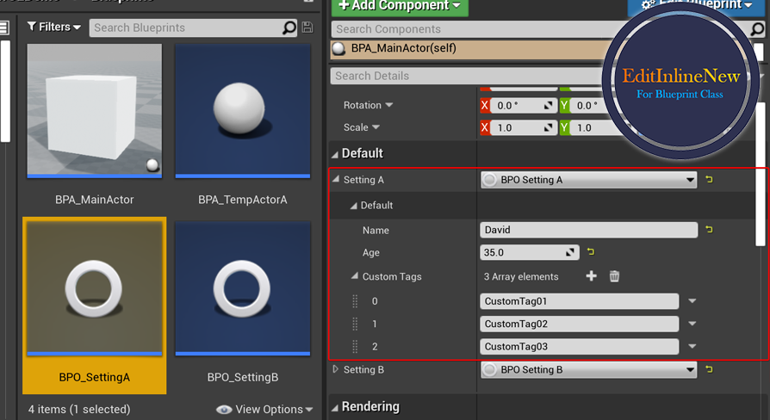Click the drag handle of array element 2
The width and height of the screenshot is (770, 420).
point(355,346)
